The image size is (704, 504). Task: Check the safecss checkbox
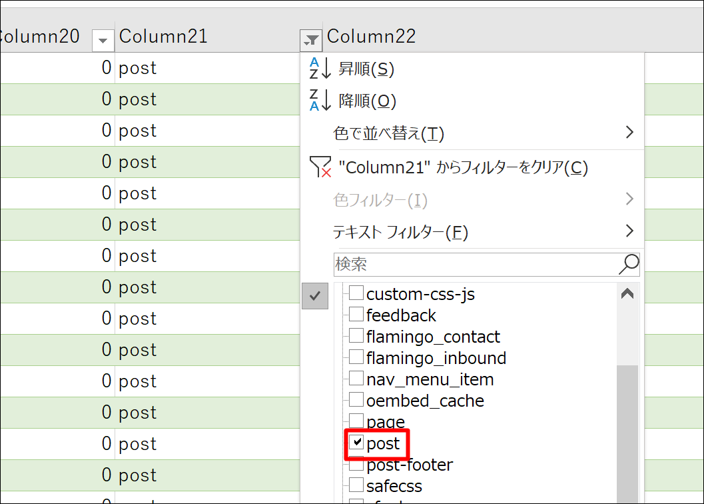tap(356, 485)
